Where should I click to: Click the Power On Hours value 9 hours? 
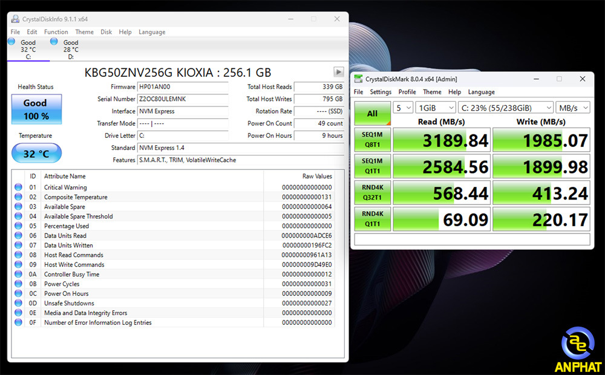point(319,136)
